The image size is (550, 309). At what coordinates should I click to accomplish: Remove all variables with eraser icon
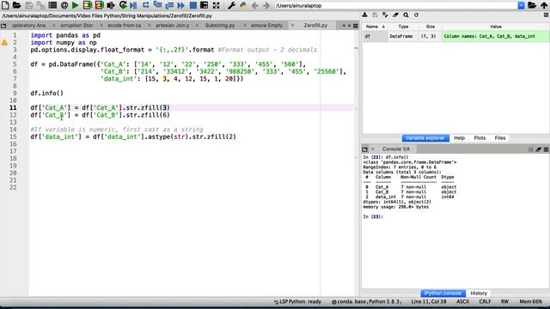pyautogui.click(x=395, y=15)
